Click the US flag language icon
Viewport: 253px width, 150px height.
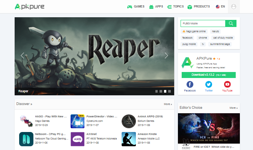218,7
